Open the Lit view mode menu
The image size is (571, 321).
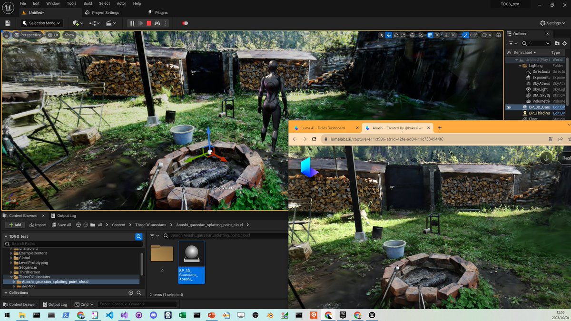[53, 35]
